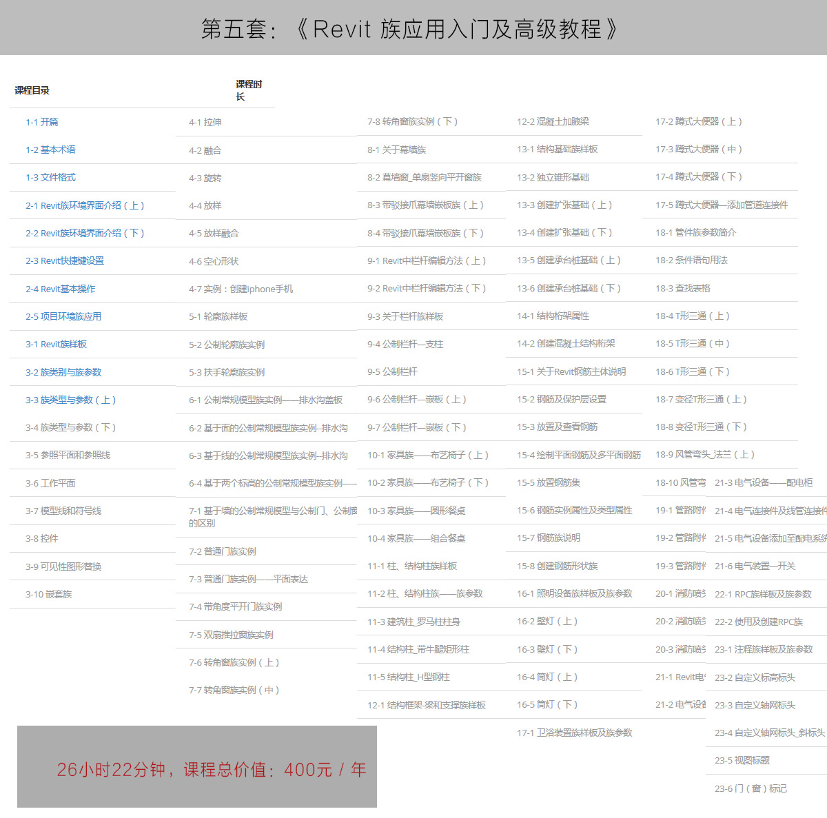Open lesson 13-2 独立锥形基础

click(x=553, y=177)
